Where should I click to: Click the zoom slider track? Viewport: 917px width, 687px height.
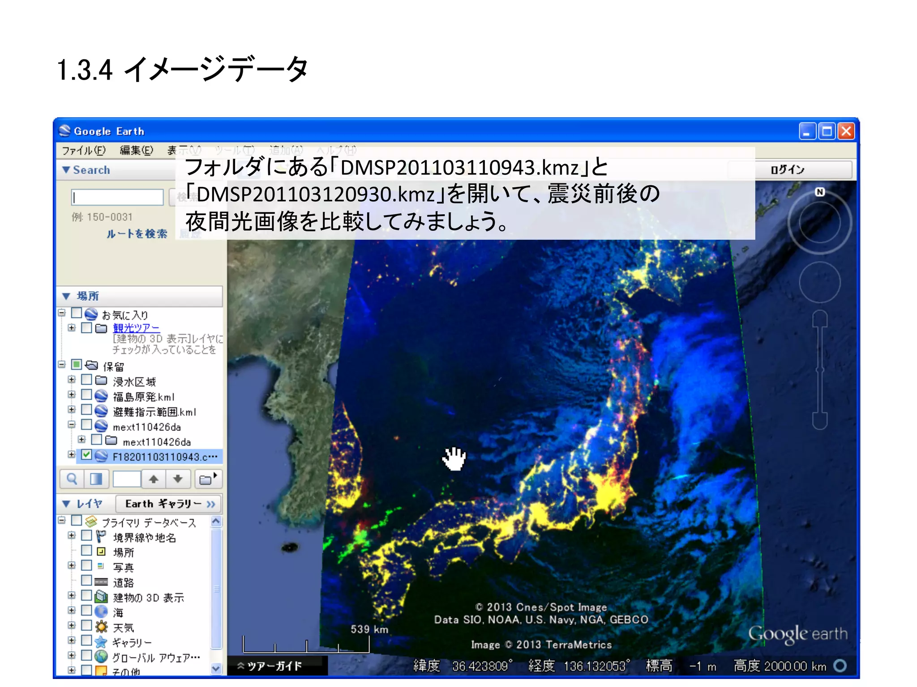[819, 369]
